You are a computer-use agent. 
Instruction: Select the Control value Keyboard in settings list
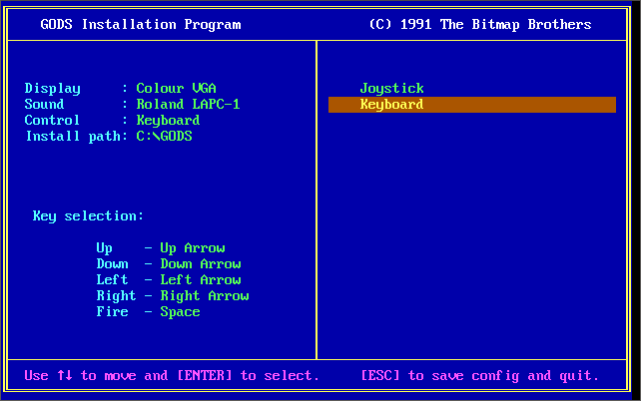point(168,121)
